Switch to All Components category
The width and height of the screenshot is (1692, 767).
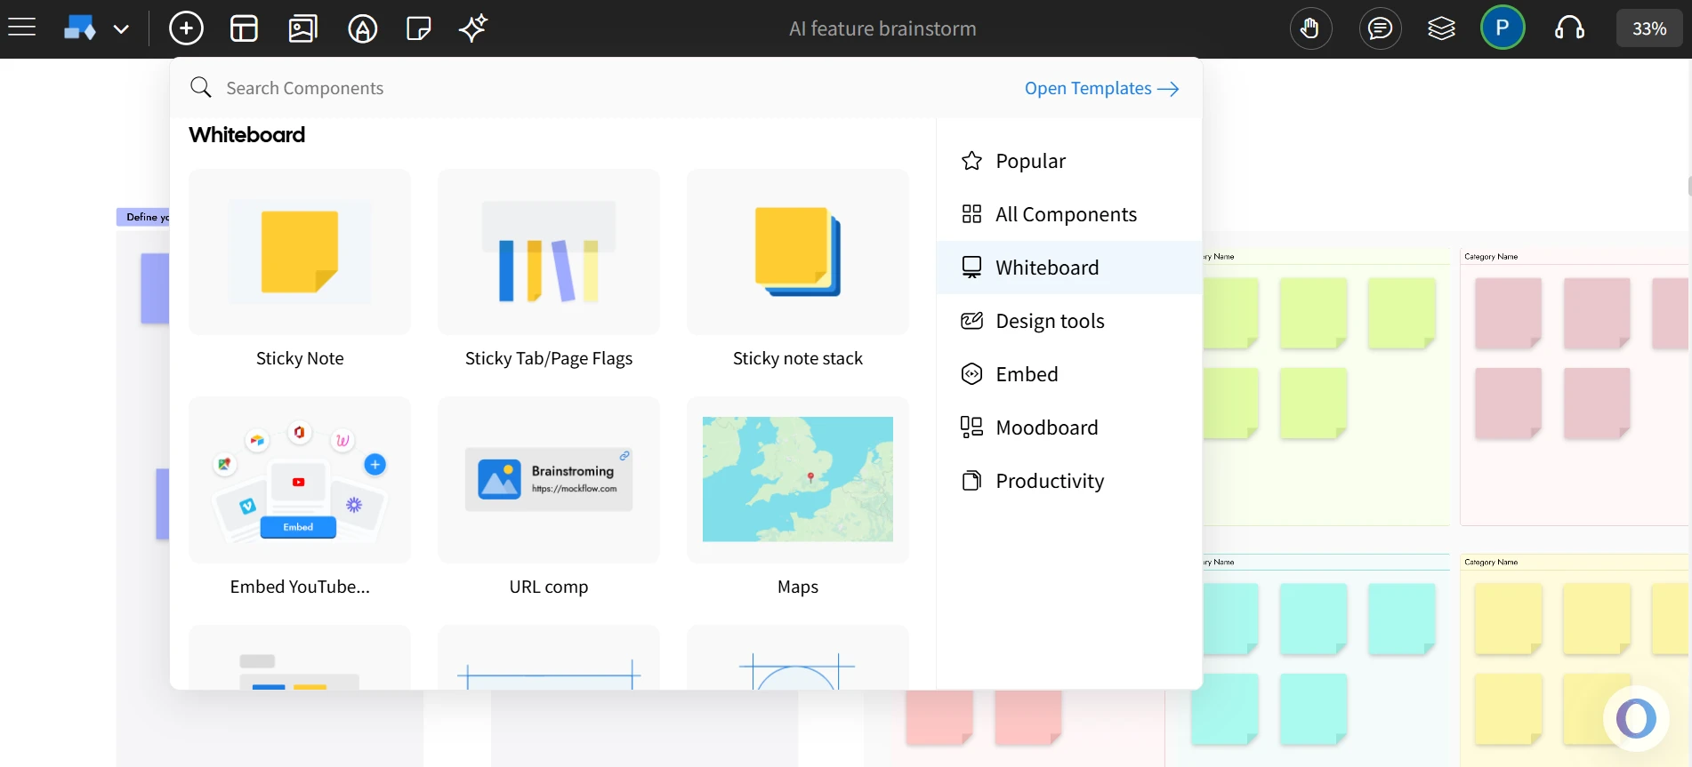pos(1066,214)
